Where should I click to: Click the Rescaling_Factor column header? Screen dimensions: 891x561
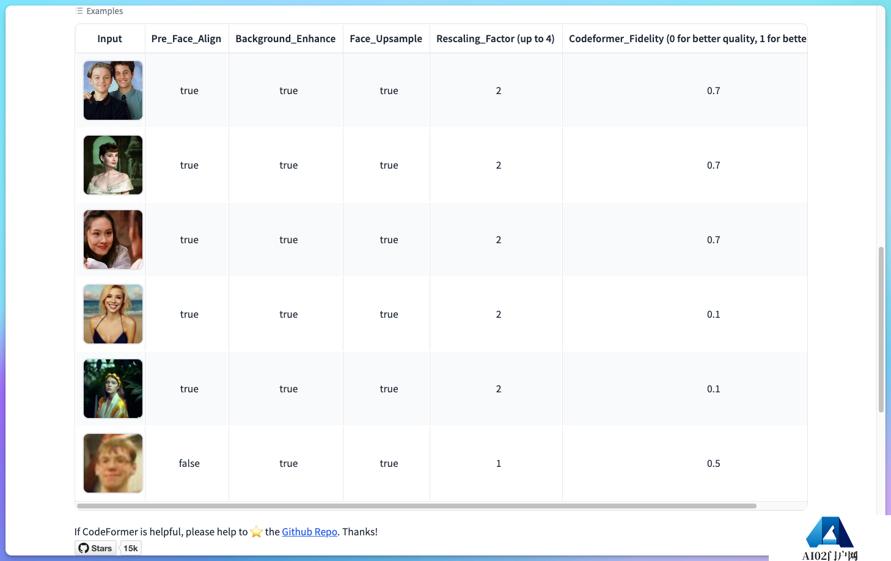pyautogui.click(x=496, y=38)
